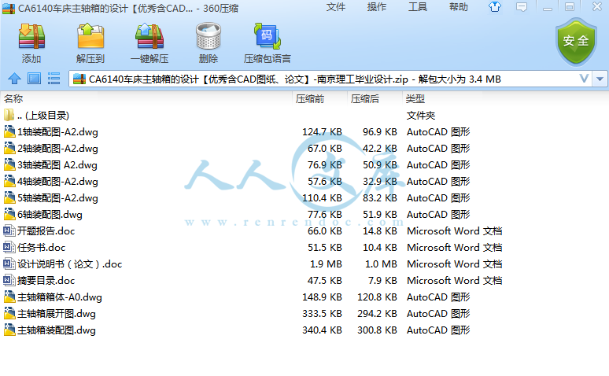The height and width of the screenshot is (376, 609).
Task: Go up one level with blue arrow
Action: pos(15,79)
